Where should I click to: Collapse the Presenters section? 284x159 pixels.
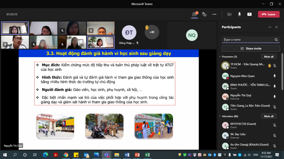click(x=220, y=57)
